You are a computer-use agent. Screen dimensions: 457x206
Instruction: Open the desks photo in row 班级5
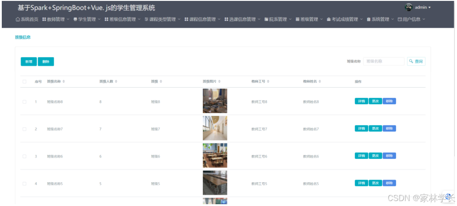coord(215,183)
